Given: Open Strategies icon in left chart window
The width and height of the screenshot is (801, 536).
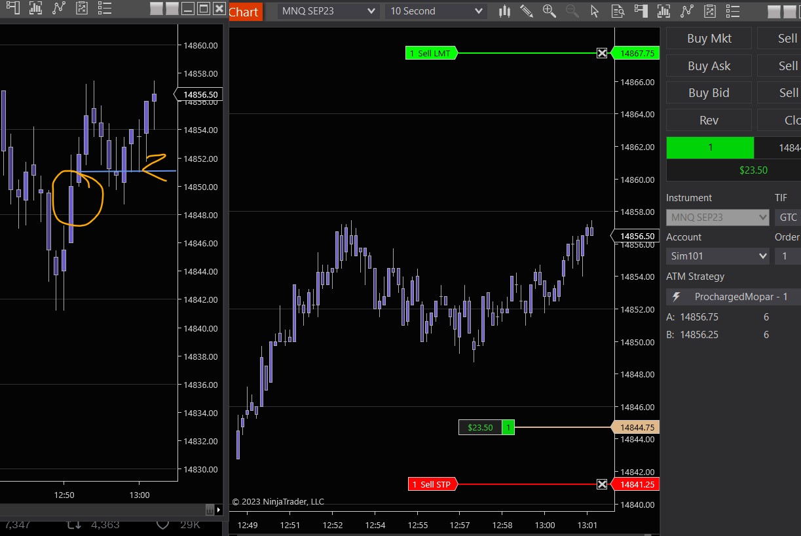Looking at the screenshot, I should (59, 9).
